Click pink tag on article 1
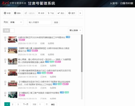Screen dimensions: 135x106 (22, 40)
